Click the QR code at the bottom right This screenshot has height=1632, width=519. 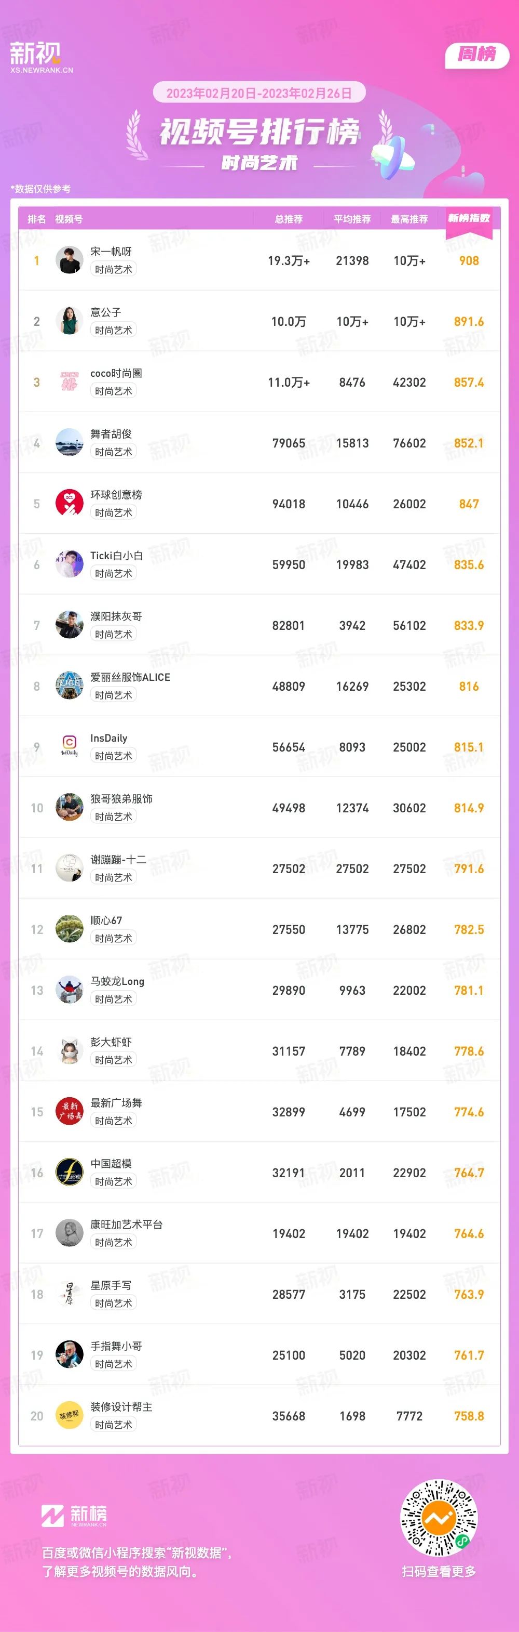click(x=439, y=1518)
